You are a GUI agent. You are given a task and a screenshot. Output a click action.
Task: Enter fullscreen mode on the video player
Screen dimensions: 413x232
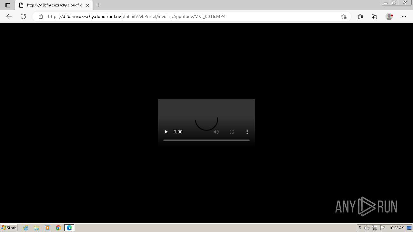tap(232, 132)
